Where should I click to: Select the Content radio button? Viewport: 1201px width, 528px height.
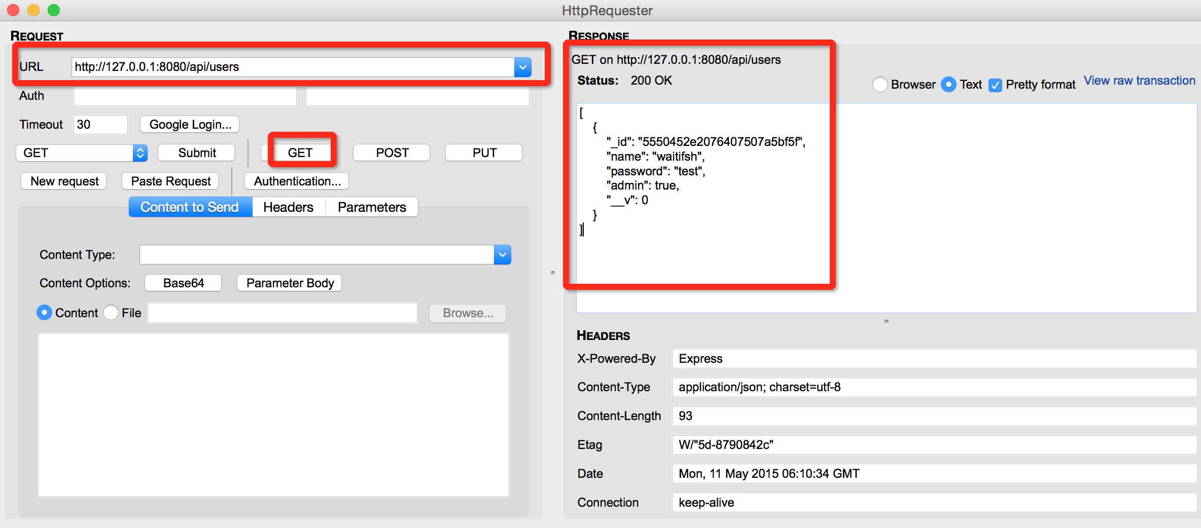click(45, 313)
